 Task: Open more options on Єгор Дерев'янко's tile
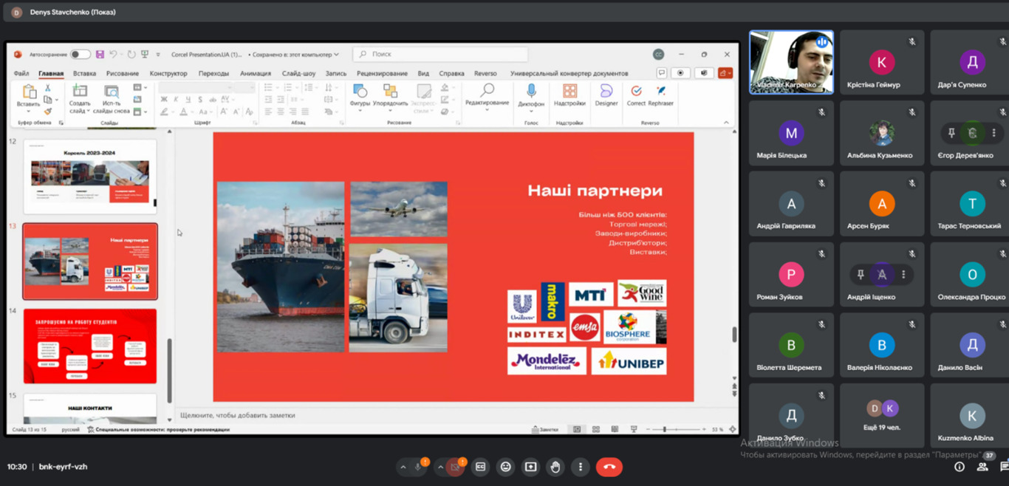pos(994,133)
